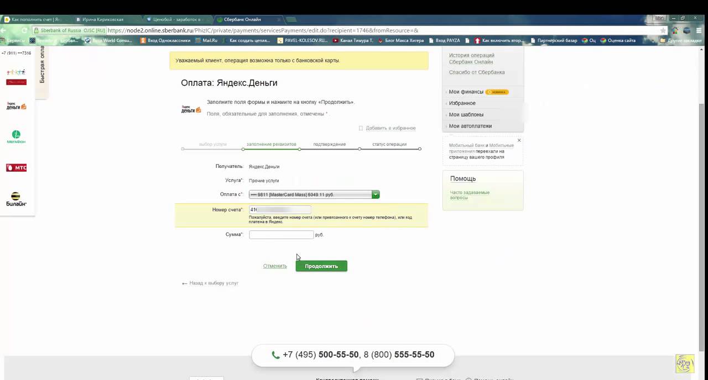Image resolution: width=708 pixels, height=380 pixels.
Task: Click the Номер счета input field
Action: point(280,210)
